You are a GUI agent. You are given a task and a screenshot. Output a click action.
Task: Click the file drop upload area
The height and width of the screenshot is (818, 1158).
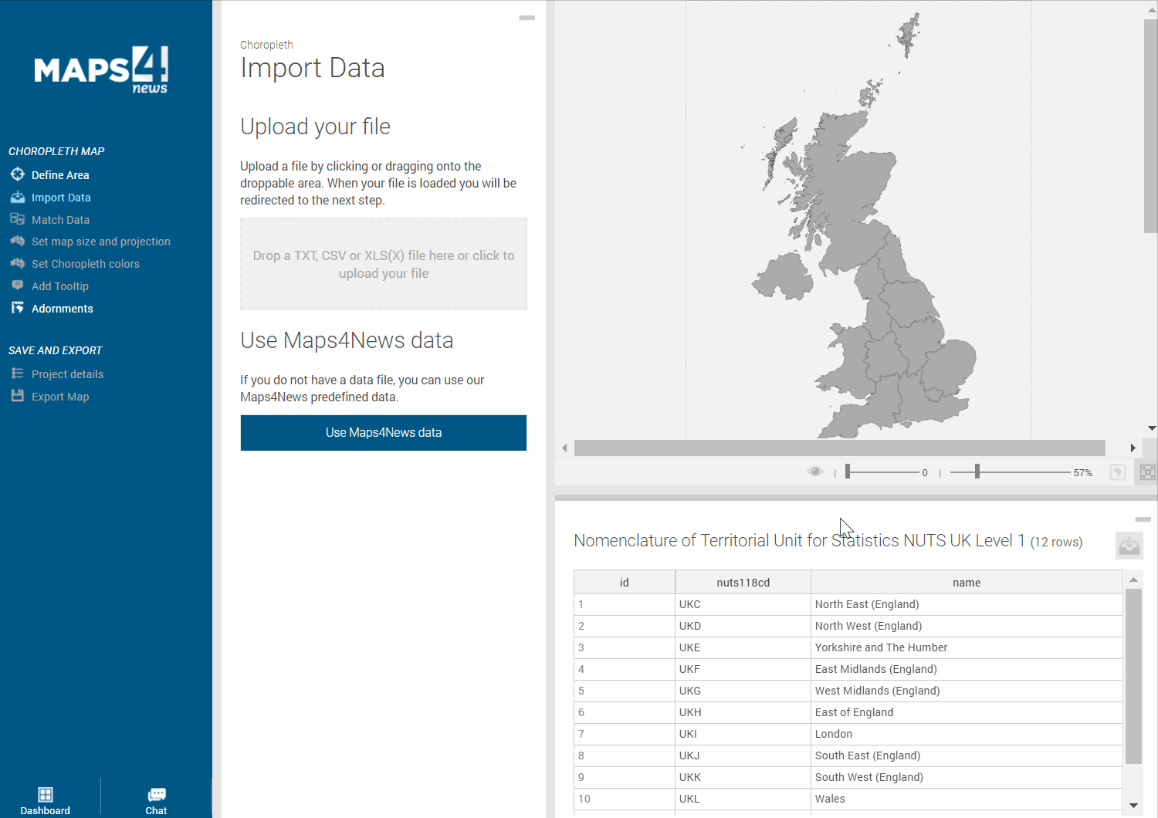point(384,264)
